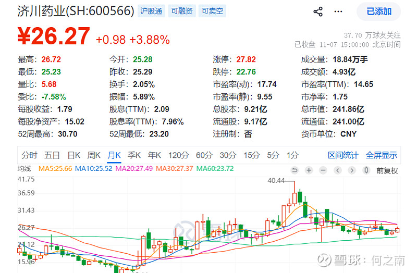Click the 委比 value -7.58%
The width and height of the screenshot is (417, 273).
[x=54, y=97]
